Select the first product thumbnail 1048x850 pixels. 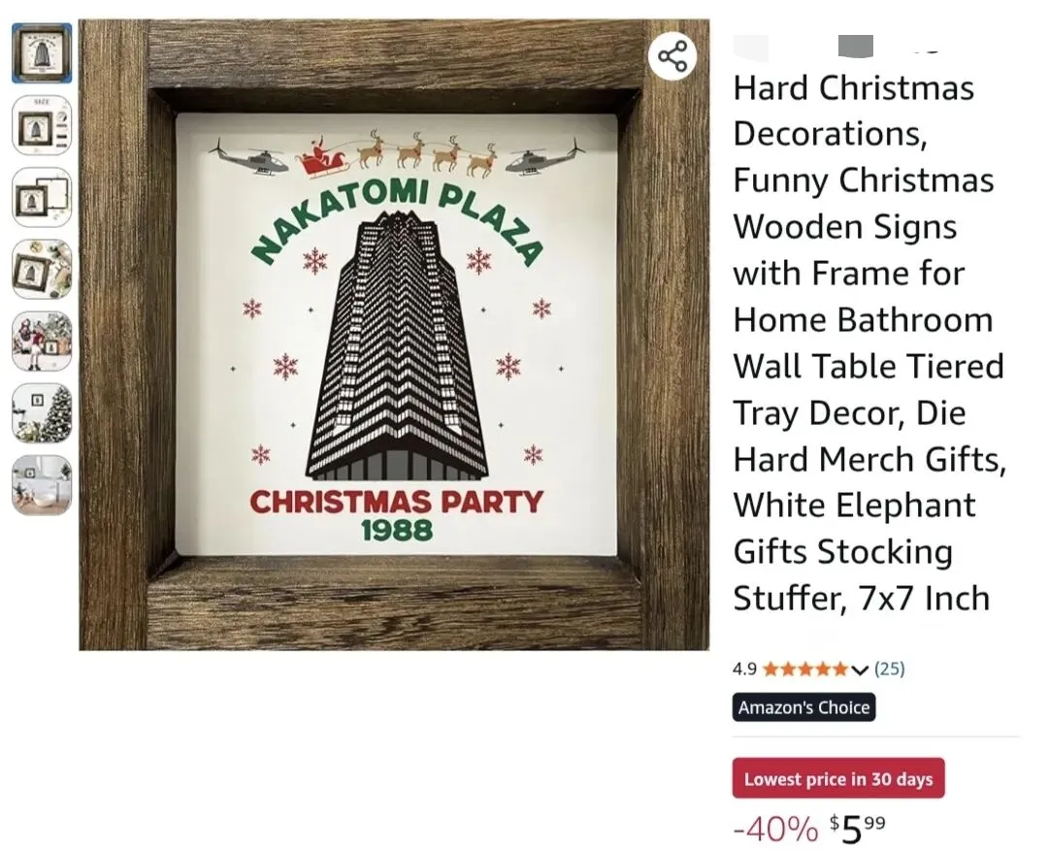pos(42,52)
